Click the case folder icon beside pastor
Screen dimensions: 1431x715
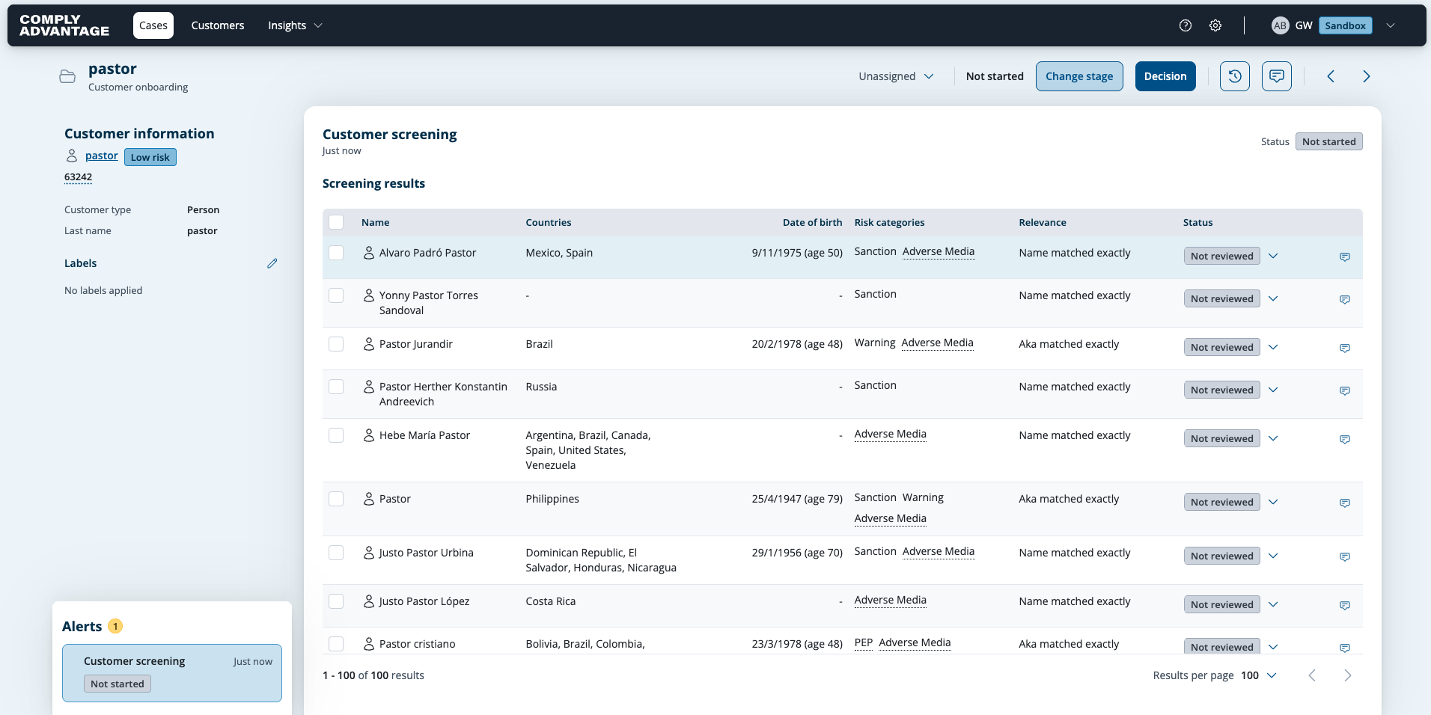(67, 76)
